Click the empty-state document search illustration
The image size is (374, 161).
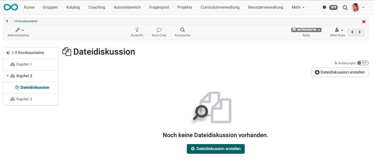tap(212, 107)
